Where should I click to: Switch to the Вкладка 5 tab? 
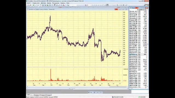[x=49, y=95]
